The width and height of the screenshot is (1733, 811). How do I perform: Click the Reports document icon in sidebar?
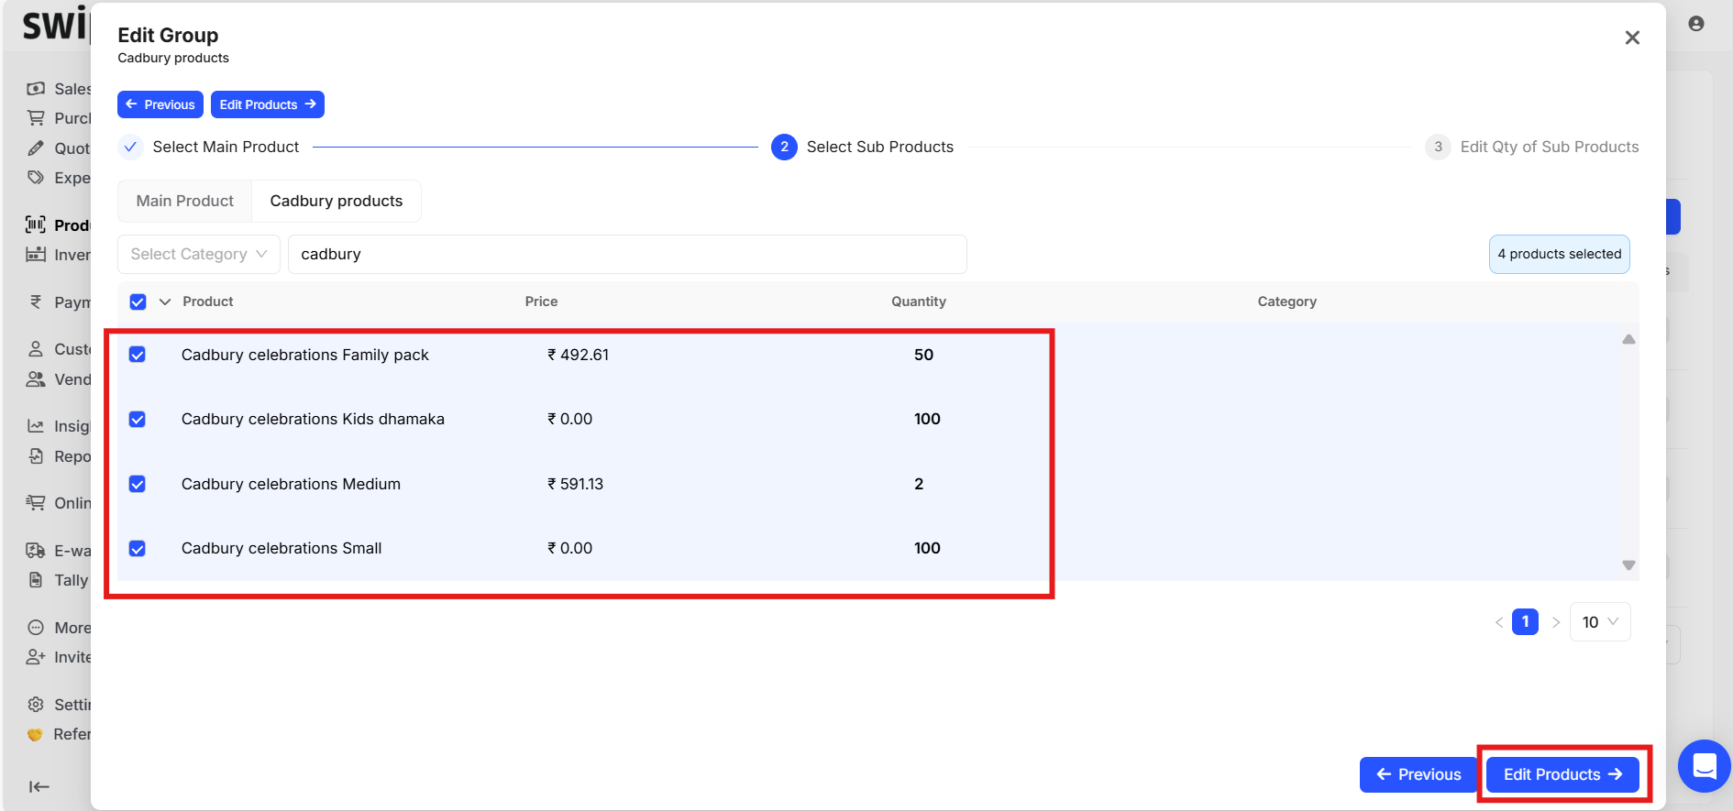36,455
